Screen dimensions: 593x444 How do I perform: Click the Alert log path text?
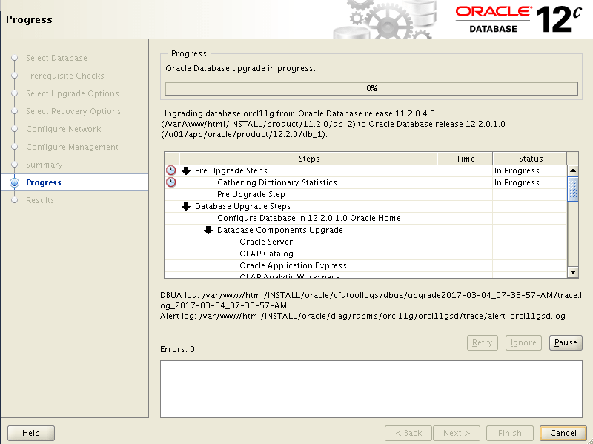362,316
